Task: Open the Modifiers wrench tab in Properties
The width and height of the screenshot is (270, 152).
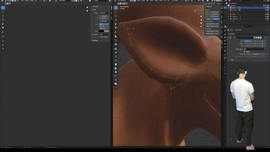Action: coord(225,58)
